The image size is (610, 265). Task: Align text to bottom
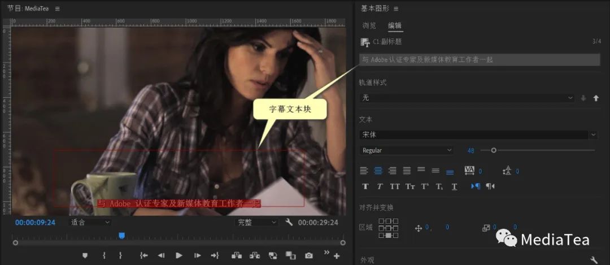click(450, 172)
